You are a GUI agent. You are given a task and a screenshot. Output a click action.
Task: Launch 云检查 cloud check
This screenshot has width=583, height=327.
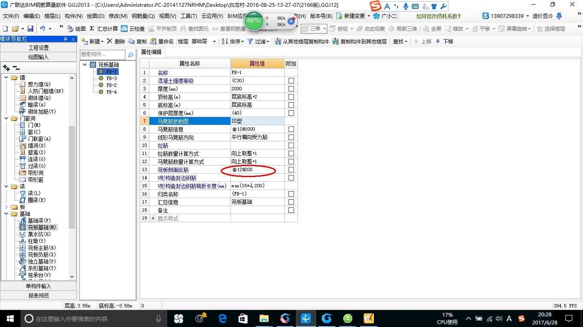pos(133,29)
